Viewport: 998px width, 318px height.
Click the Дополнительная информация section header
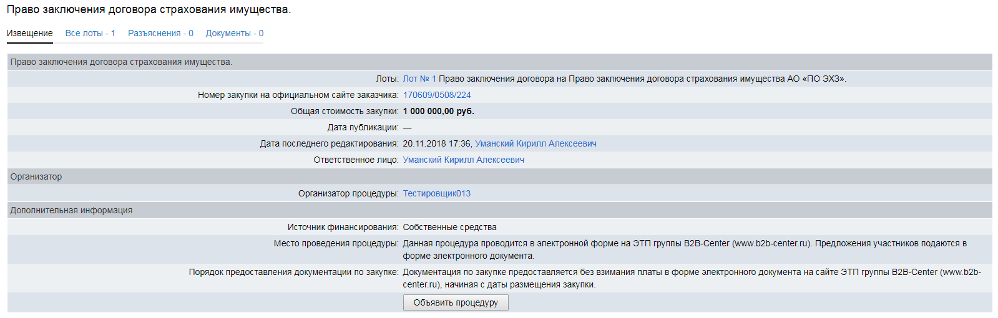coord(71,210)
